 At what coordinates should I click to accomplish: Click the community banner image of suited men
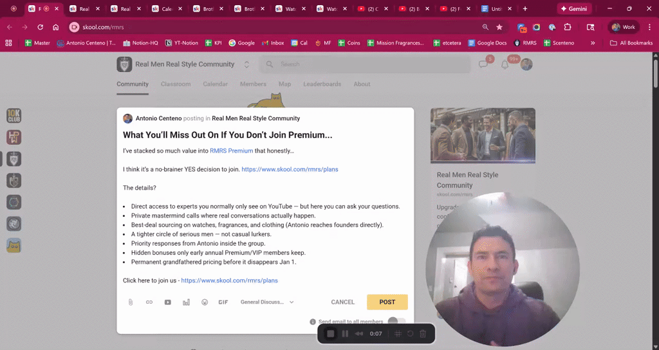(483, 135)
